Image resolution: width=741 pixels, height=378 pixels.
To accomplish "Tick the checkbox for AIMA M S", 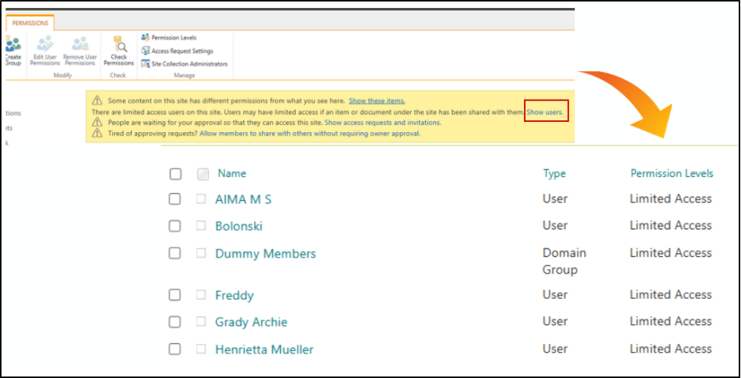I will point(176,199).
